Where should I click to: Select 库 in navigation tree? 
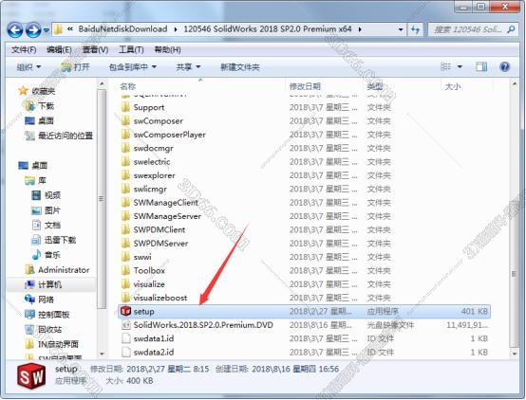(42, 181)
